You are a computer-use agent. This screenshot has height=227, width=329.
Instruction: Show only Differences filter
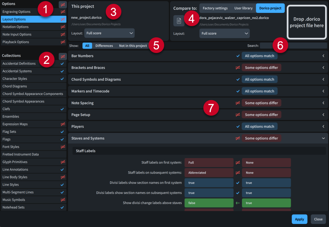point(104,46)
